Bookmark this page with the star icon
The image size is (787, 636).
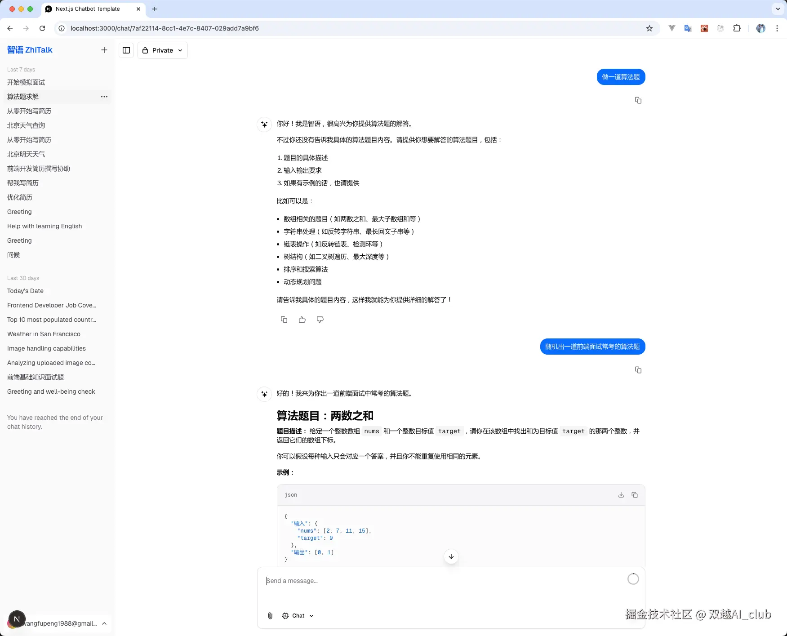(x=649, y=28)
